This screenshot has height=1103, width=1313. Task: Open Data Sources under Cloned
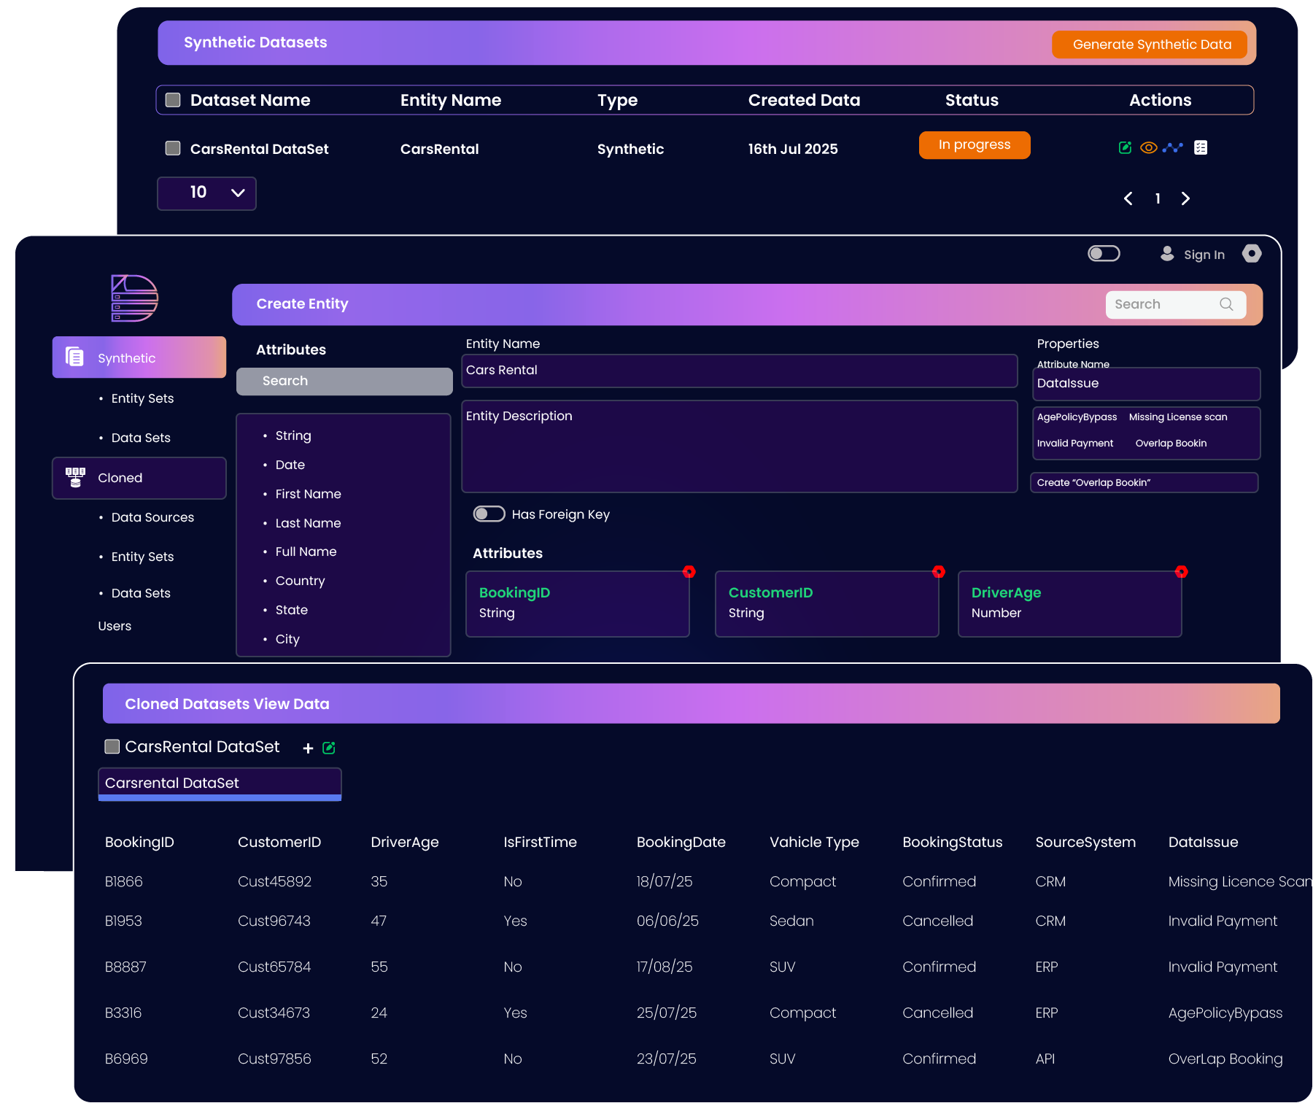click(152, 517)
